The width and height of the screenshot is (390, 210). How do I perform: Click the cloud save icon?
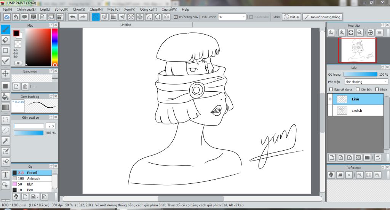coord(7,17)
